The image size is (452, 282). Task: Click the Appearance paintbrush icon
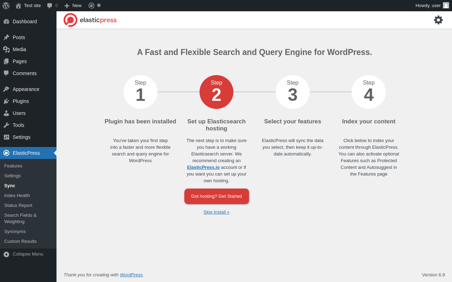6,89
